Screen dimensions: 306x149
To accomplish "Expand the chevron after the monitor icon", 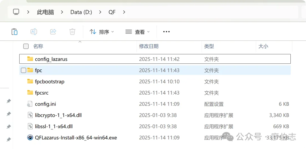I will tap(28, 12).
